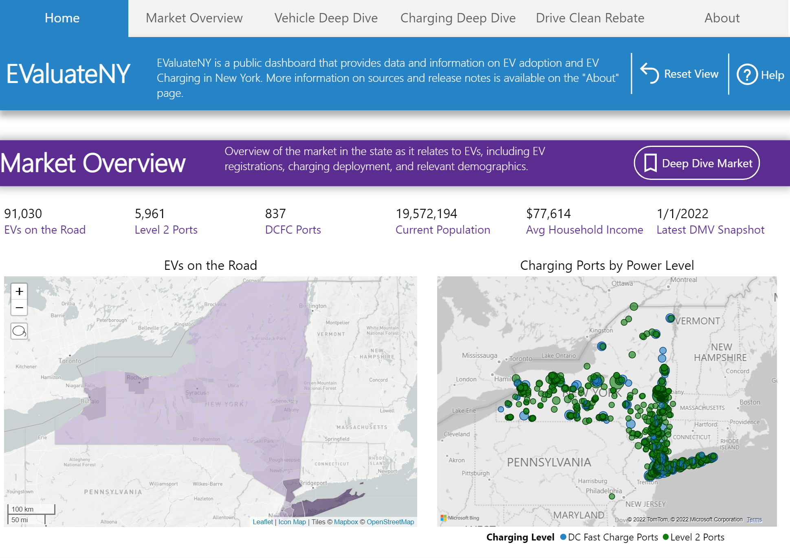Go to the Charging Deep Dive tab
Viewport: 790px width, 558px height.
(458, 18)
